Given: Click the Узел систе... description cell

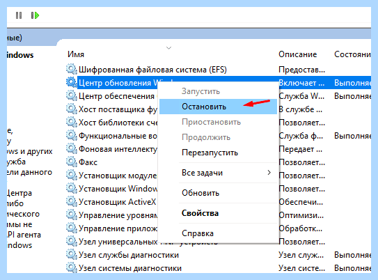Looking at the screenshot, I should tap(301, 268).
